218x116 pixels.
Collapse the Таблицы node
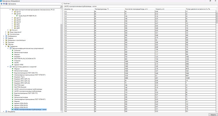click(x=3, y=44)
